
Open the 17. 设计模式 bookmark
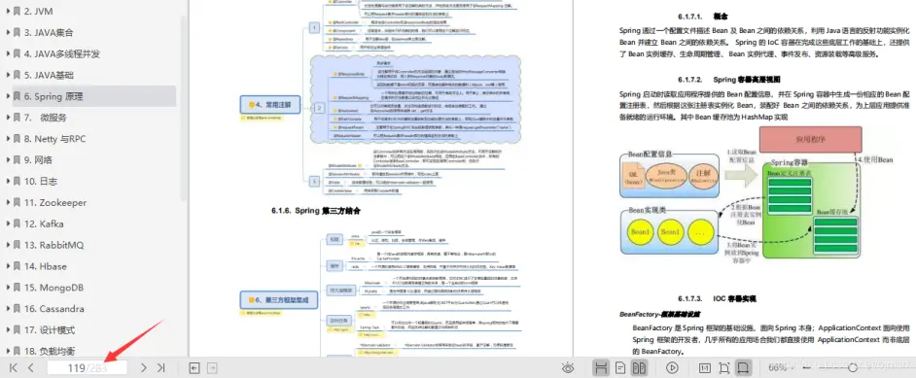click(x=50, y=330)
